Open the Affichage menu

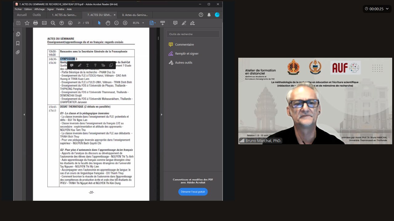39,9
